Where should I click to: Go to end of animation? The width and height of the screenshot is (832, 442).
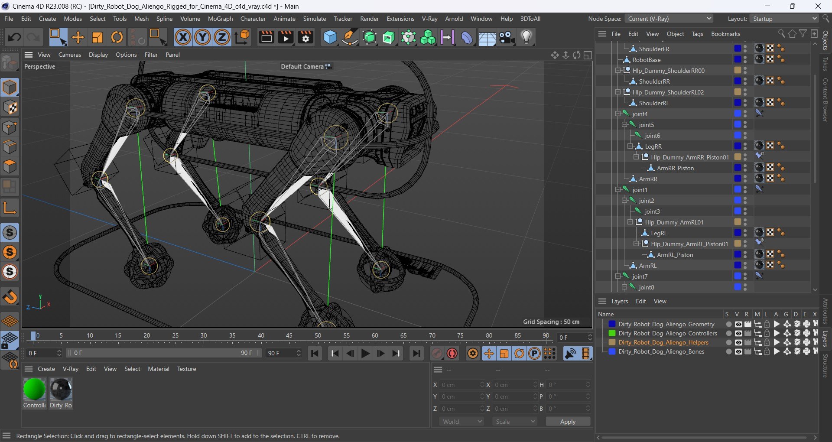pyautogui.click(x=416, y=354)
